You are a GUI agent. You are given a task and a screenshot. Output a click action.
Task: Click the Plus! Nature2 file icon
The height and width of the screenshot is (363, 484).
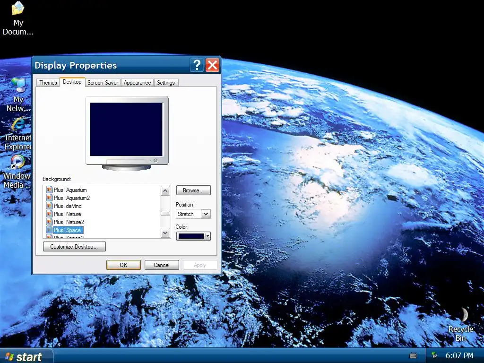(x=49, y=222)
